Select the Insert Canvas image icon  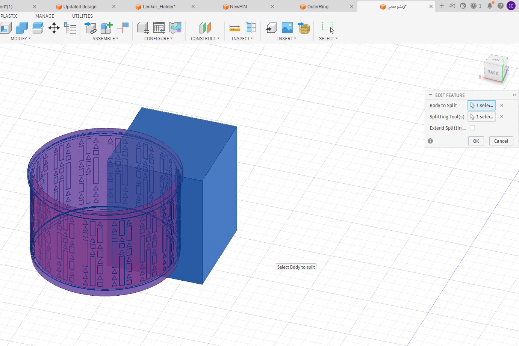[x=287, y=28]
